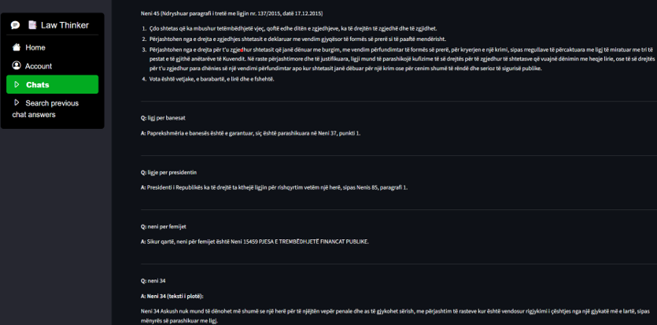Viewport: 657px width, 325px height.
Task: Select the green Chats item
Action: tap(52, 84)
